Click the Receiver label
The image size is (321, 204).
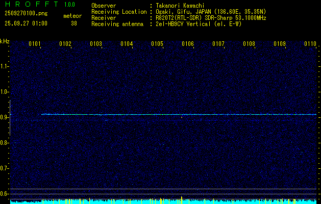click(104, 18)
